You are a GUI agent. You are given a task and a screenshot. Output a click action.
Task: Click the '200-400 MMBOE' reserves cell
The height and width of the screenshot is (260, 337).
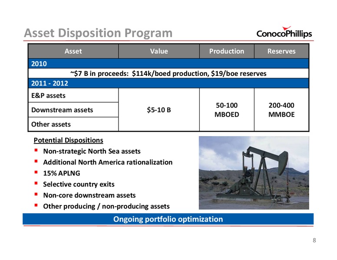[281, 110]
